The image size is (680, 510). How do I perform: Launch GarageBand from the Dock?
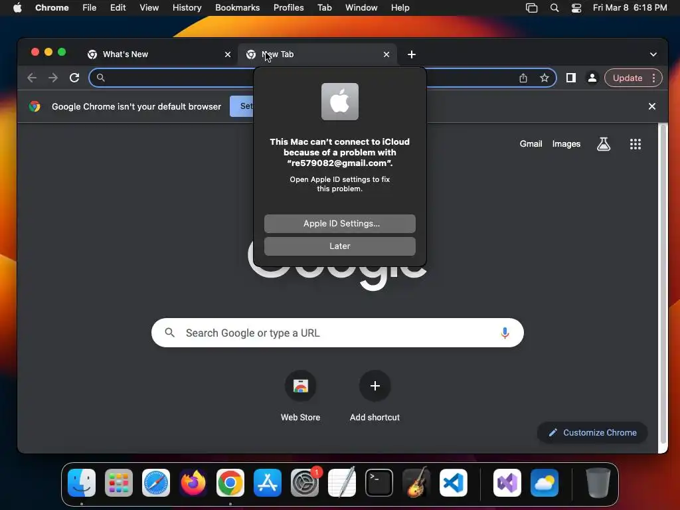click(x=416, y=483)
